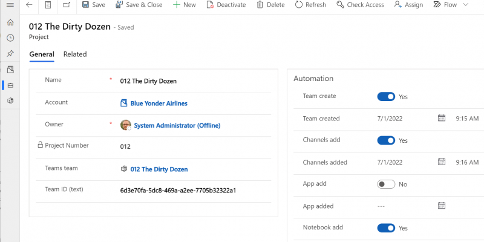484x242 pixels.
Task: Click the Save & Close button
Action: point(138,5)
